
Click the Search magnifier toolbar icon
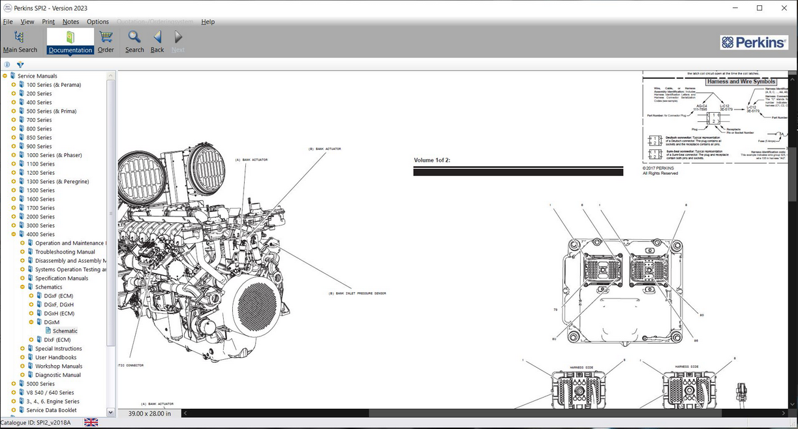[x=134, y=37]
